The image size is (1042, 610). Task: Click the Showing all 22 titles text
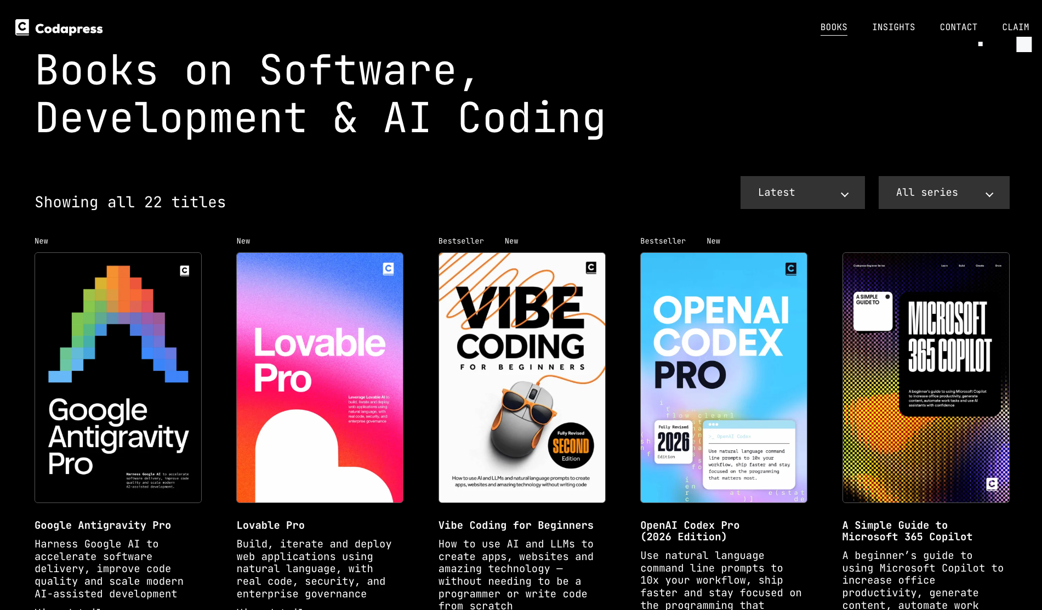point(130,202)
